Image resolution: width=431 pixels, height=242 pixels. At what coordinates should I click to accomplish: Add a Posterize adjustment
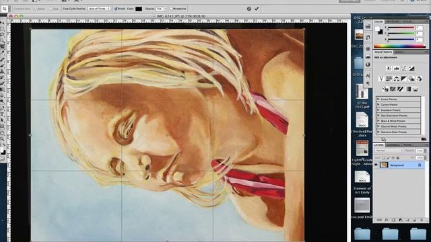point(393,89)
